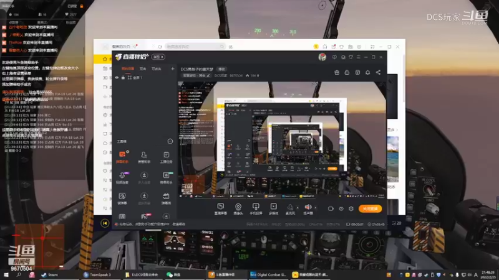Open the checkmark task tool in toolbox
This screenshot has width=499, height=280.
166,157
